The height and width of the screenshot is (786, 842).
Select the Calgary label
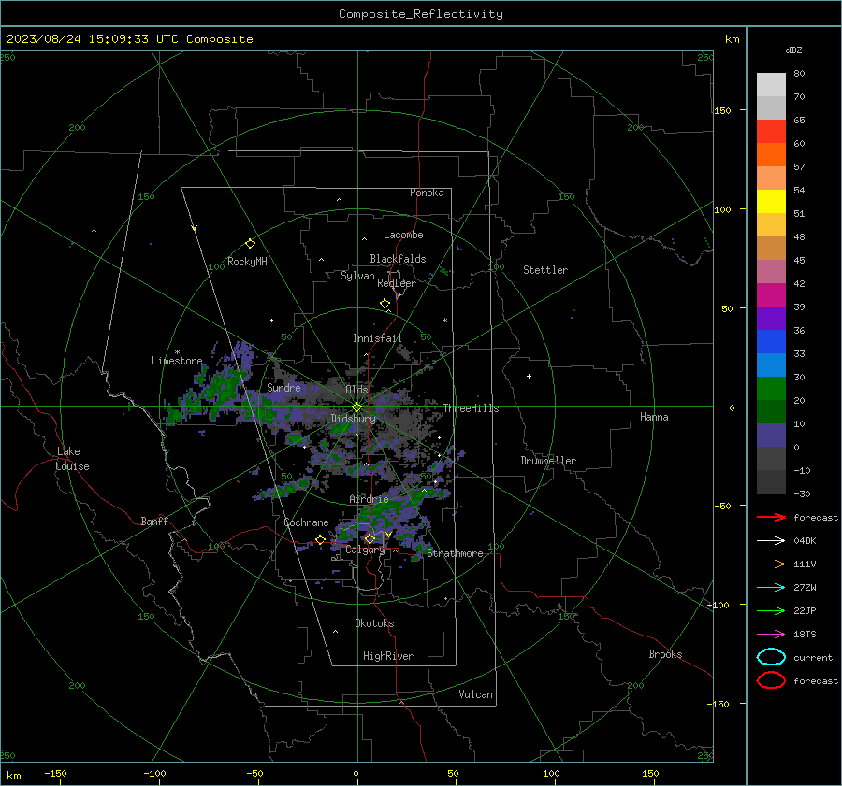(365, 550)
